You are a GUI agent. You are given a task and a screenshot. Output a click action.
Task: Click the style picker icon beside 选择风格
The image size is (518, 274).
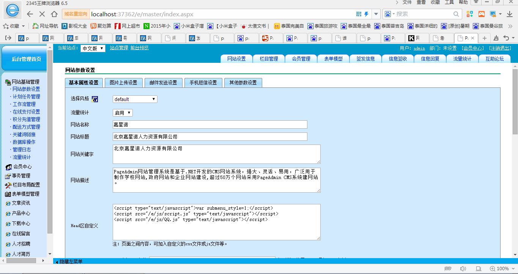pos(95,99)
